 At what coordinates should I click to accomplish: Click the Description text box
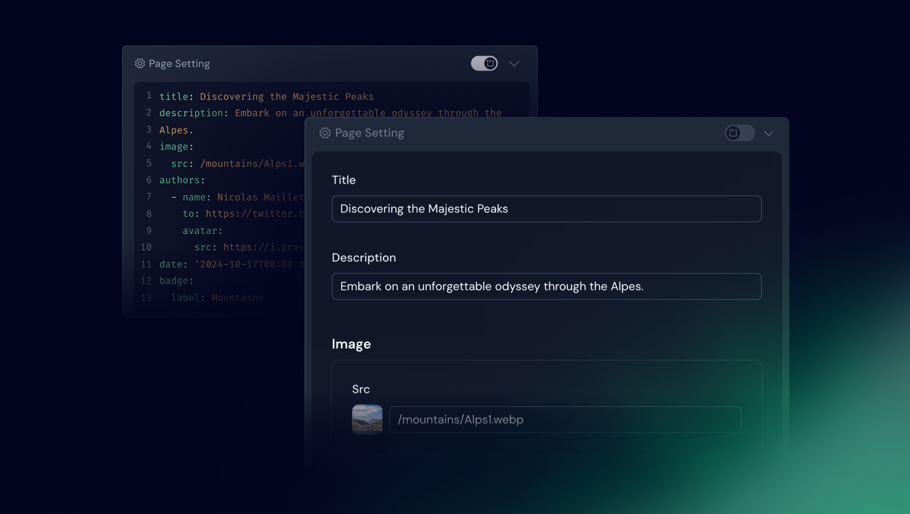546,286
